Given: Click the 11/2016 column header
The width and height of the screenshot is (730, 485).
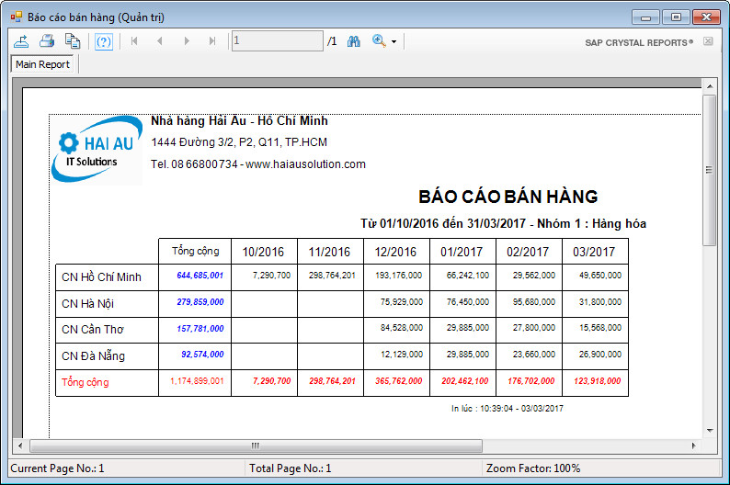Looking at the screenshot, I should click(x=329, y=252).
